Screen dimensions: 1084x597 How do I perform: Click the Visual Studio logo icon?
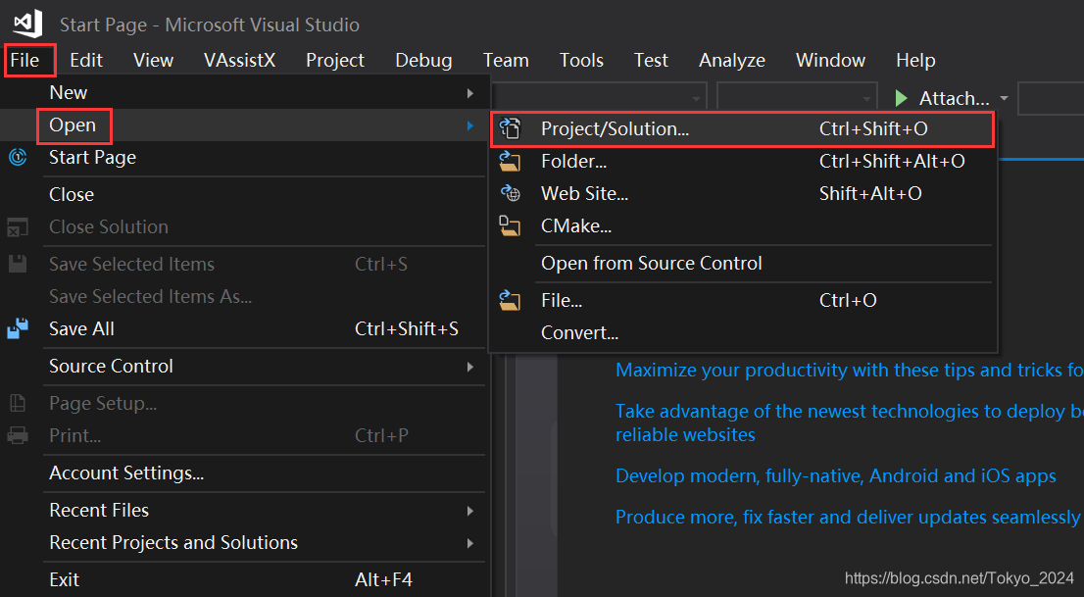[27, 24]
